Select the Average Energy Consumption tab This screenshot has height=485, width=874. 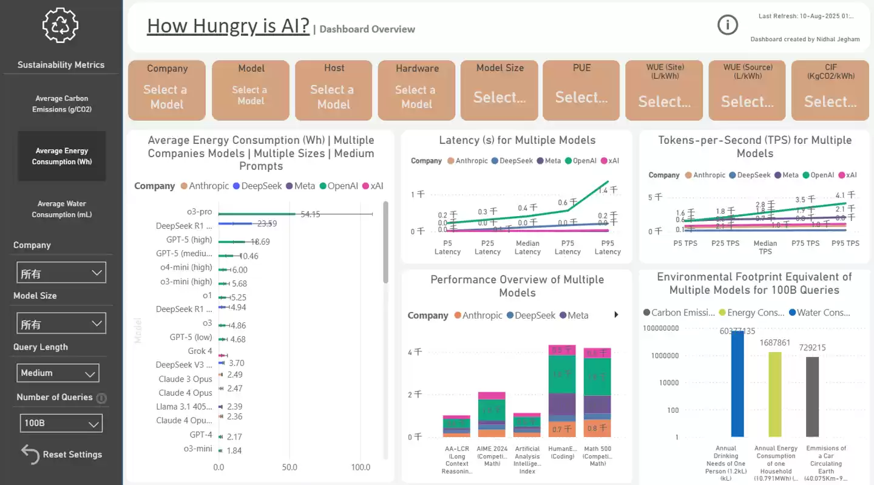[x=61, y=156]
